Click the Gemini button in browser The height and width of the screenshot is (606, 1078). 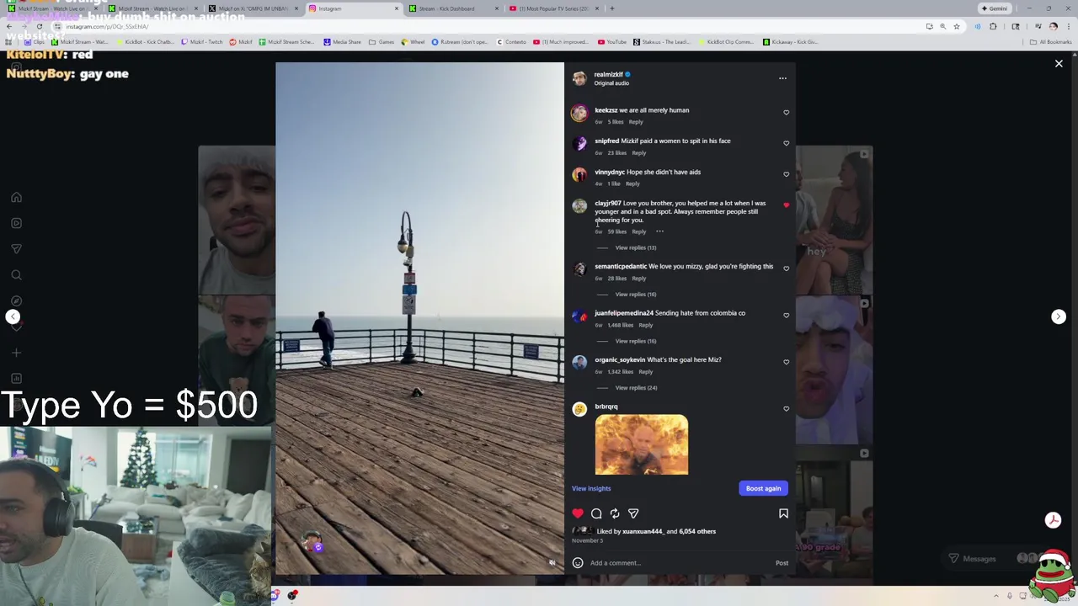click(994, 8)
